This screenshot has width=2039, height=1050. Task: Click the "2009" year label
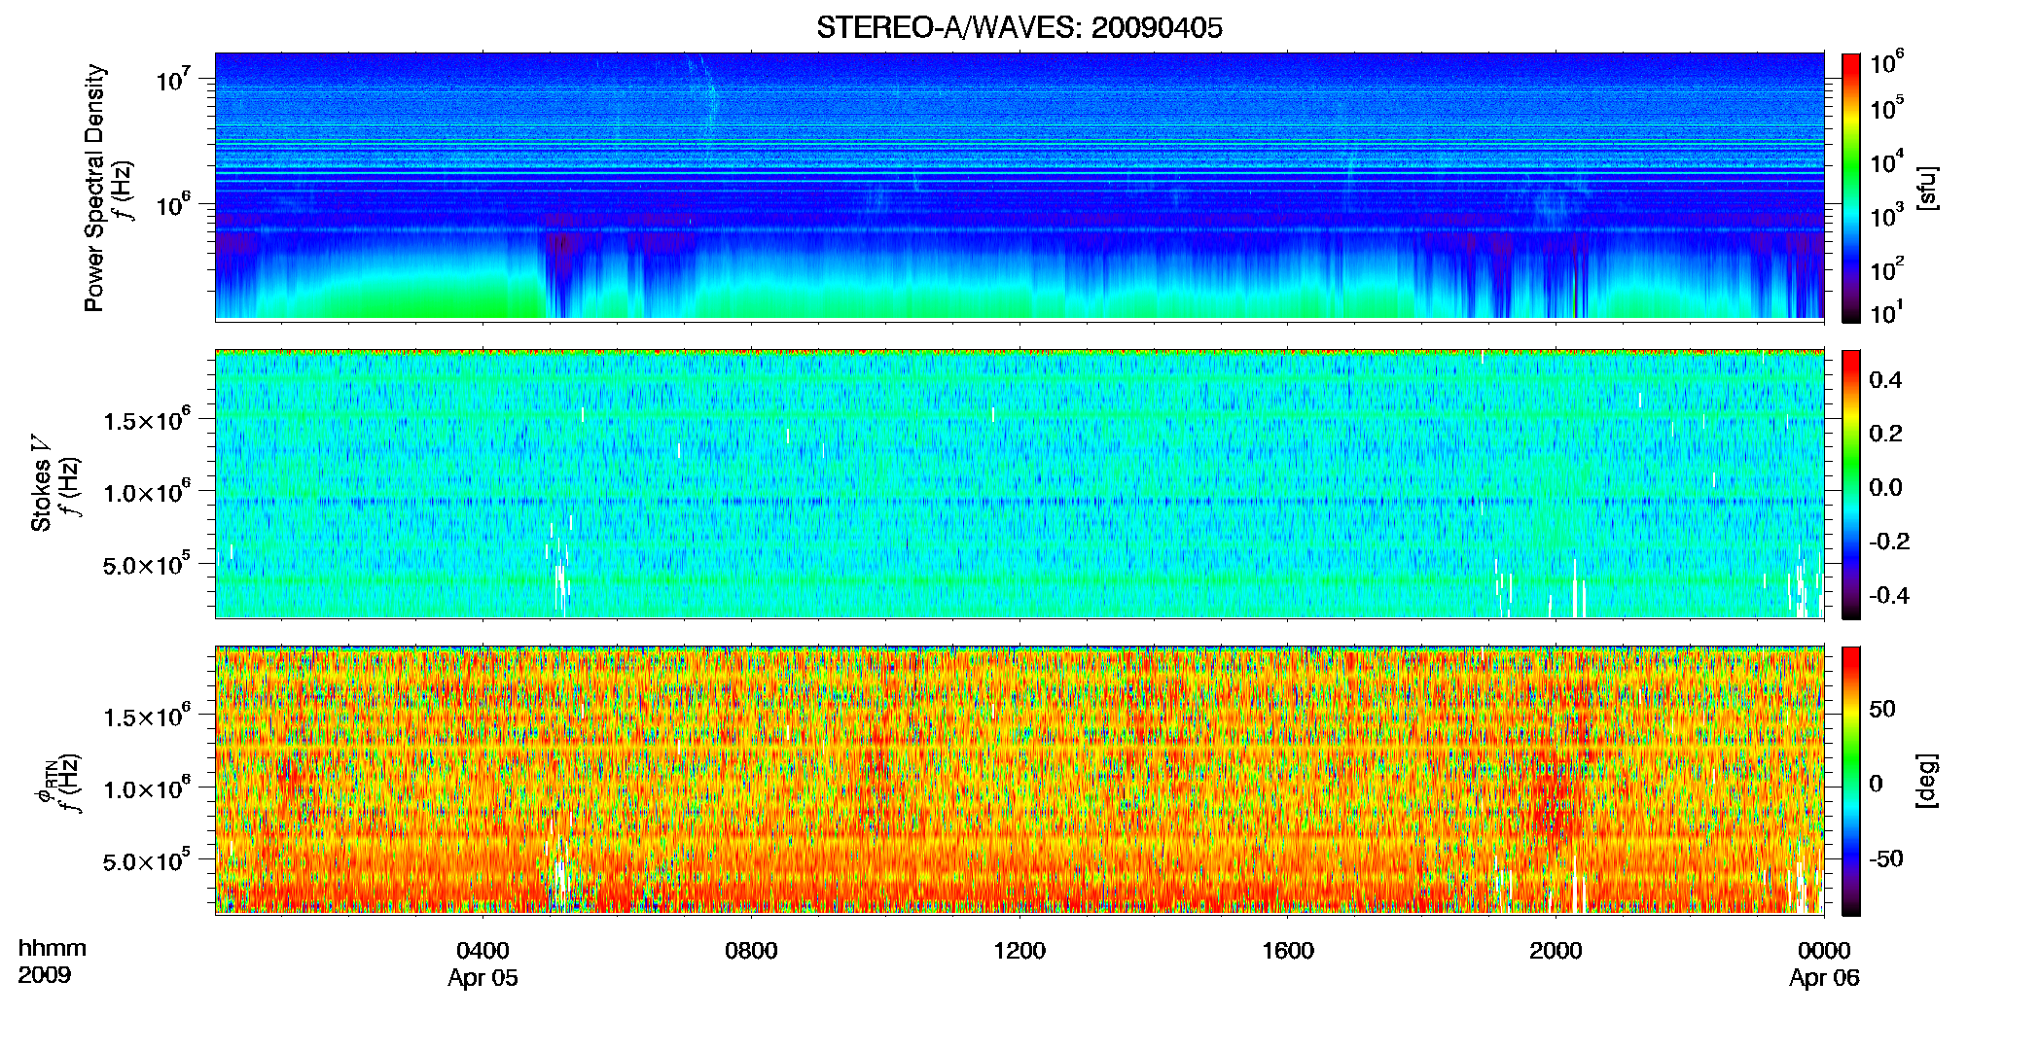[45, 975]
